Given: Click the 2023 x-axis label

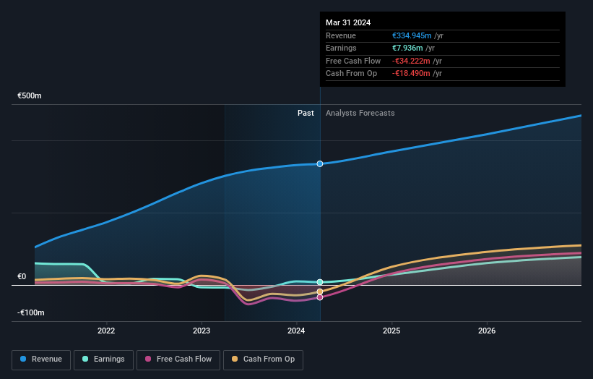Looking at the screenshot, I should pos(202,331).
